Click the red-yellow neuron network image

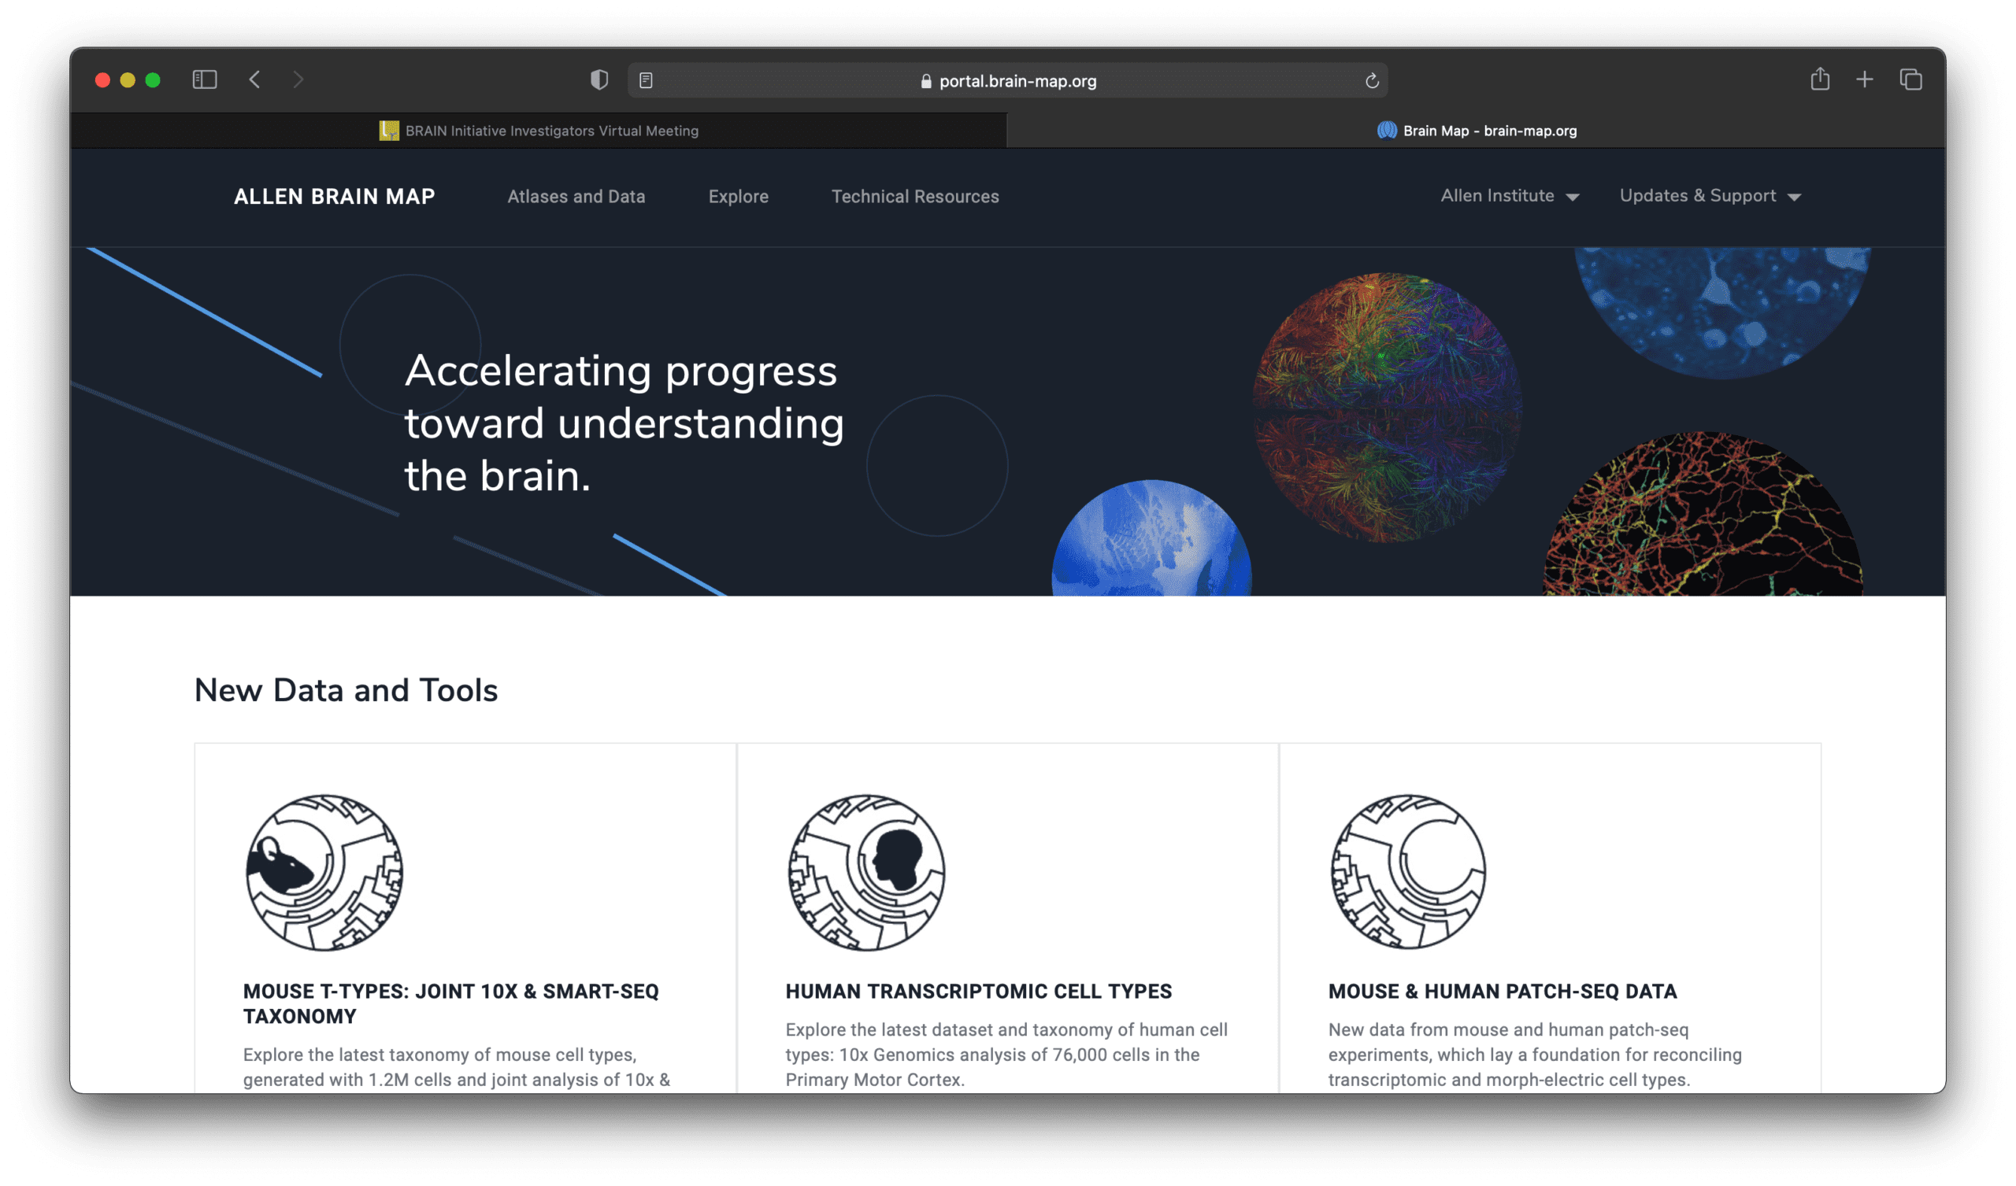[x=1703, y=514]
